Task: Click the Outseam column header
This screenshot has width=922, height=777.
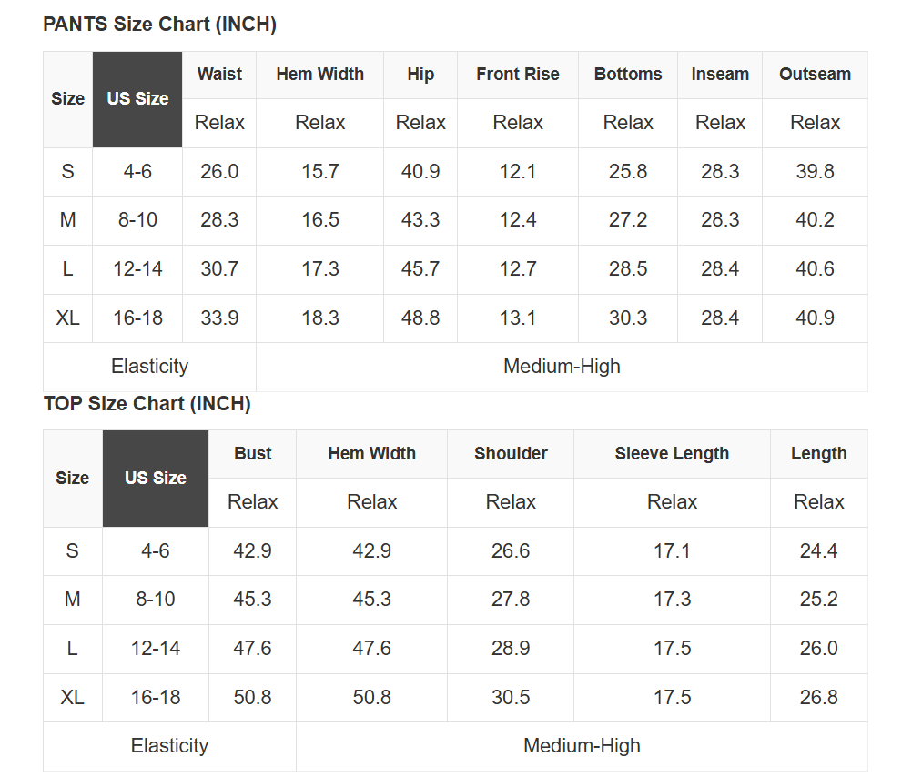Action: 815,75
